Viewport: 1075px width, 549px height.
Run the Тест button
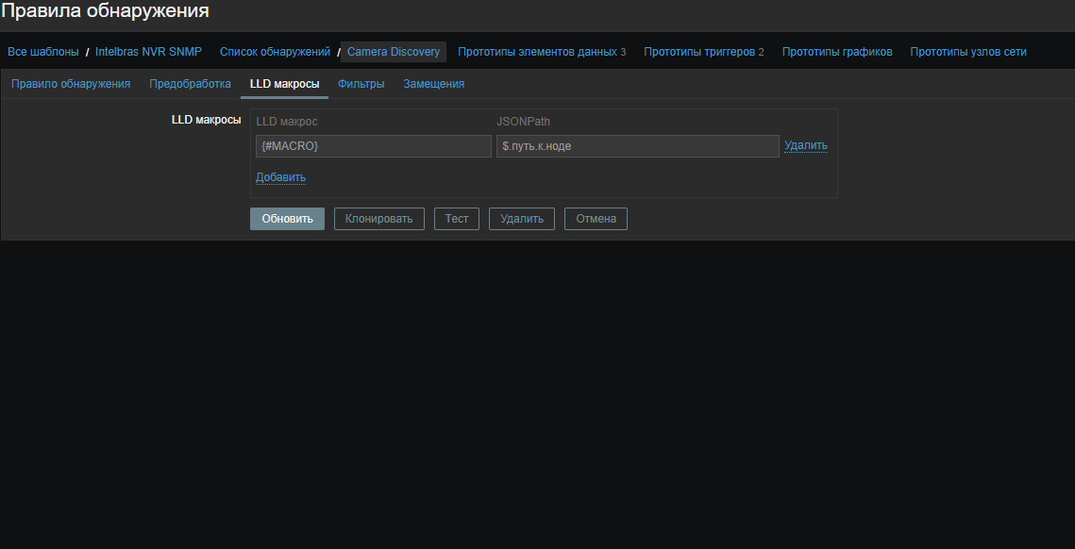tap(456, 219)
